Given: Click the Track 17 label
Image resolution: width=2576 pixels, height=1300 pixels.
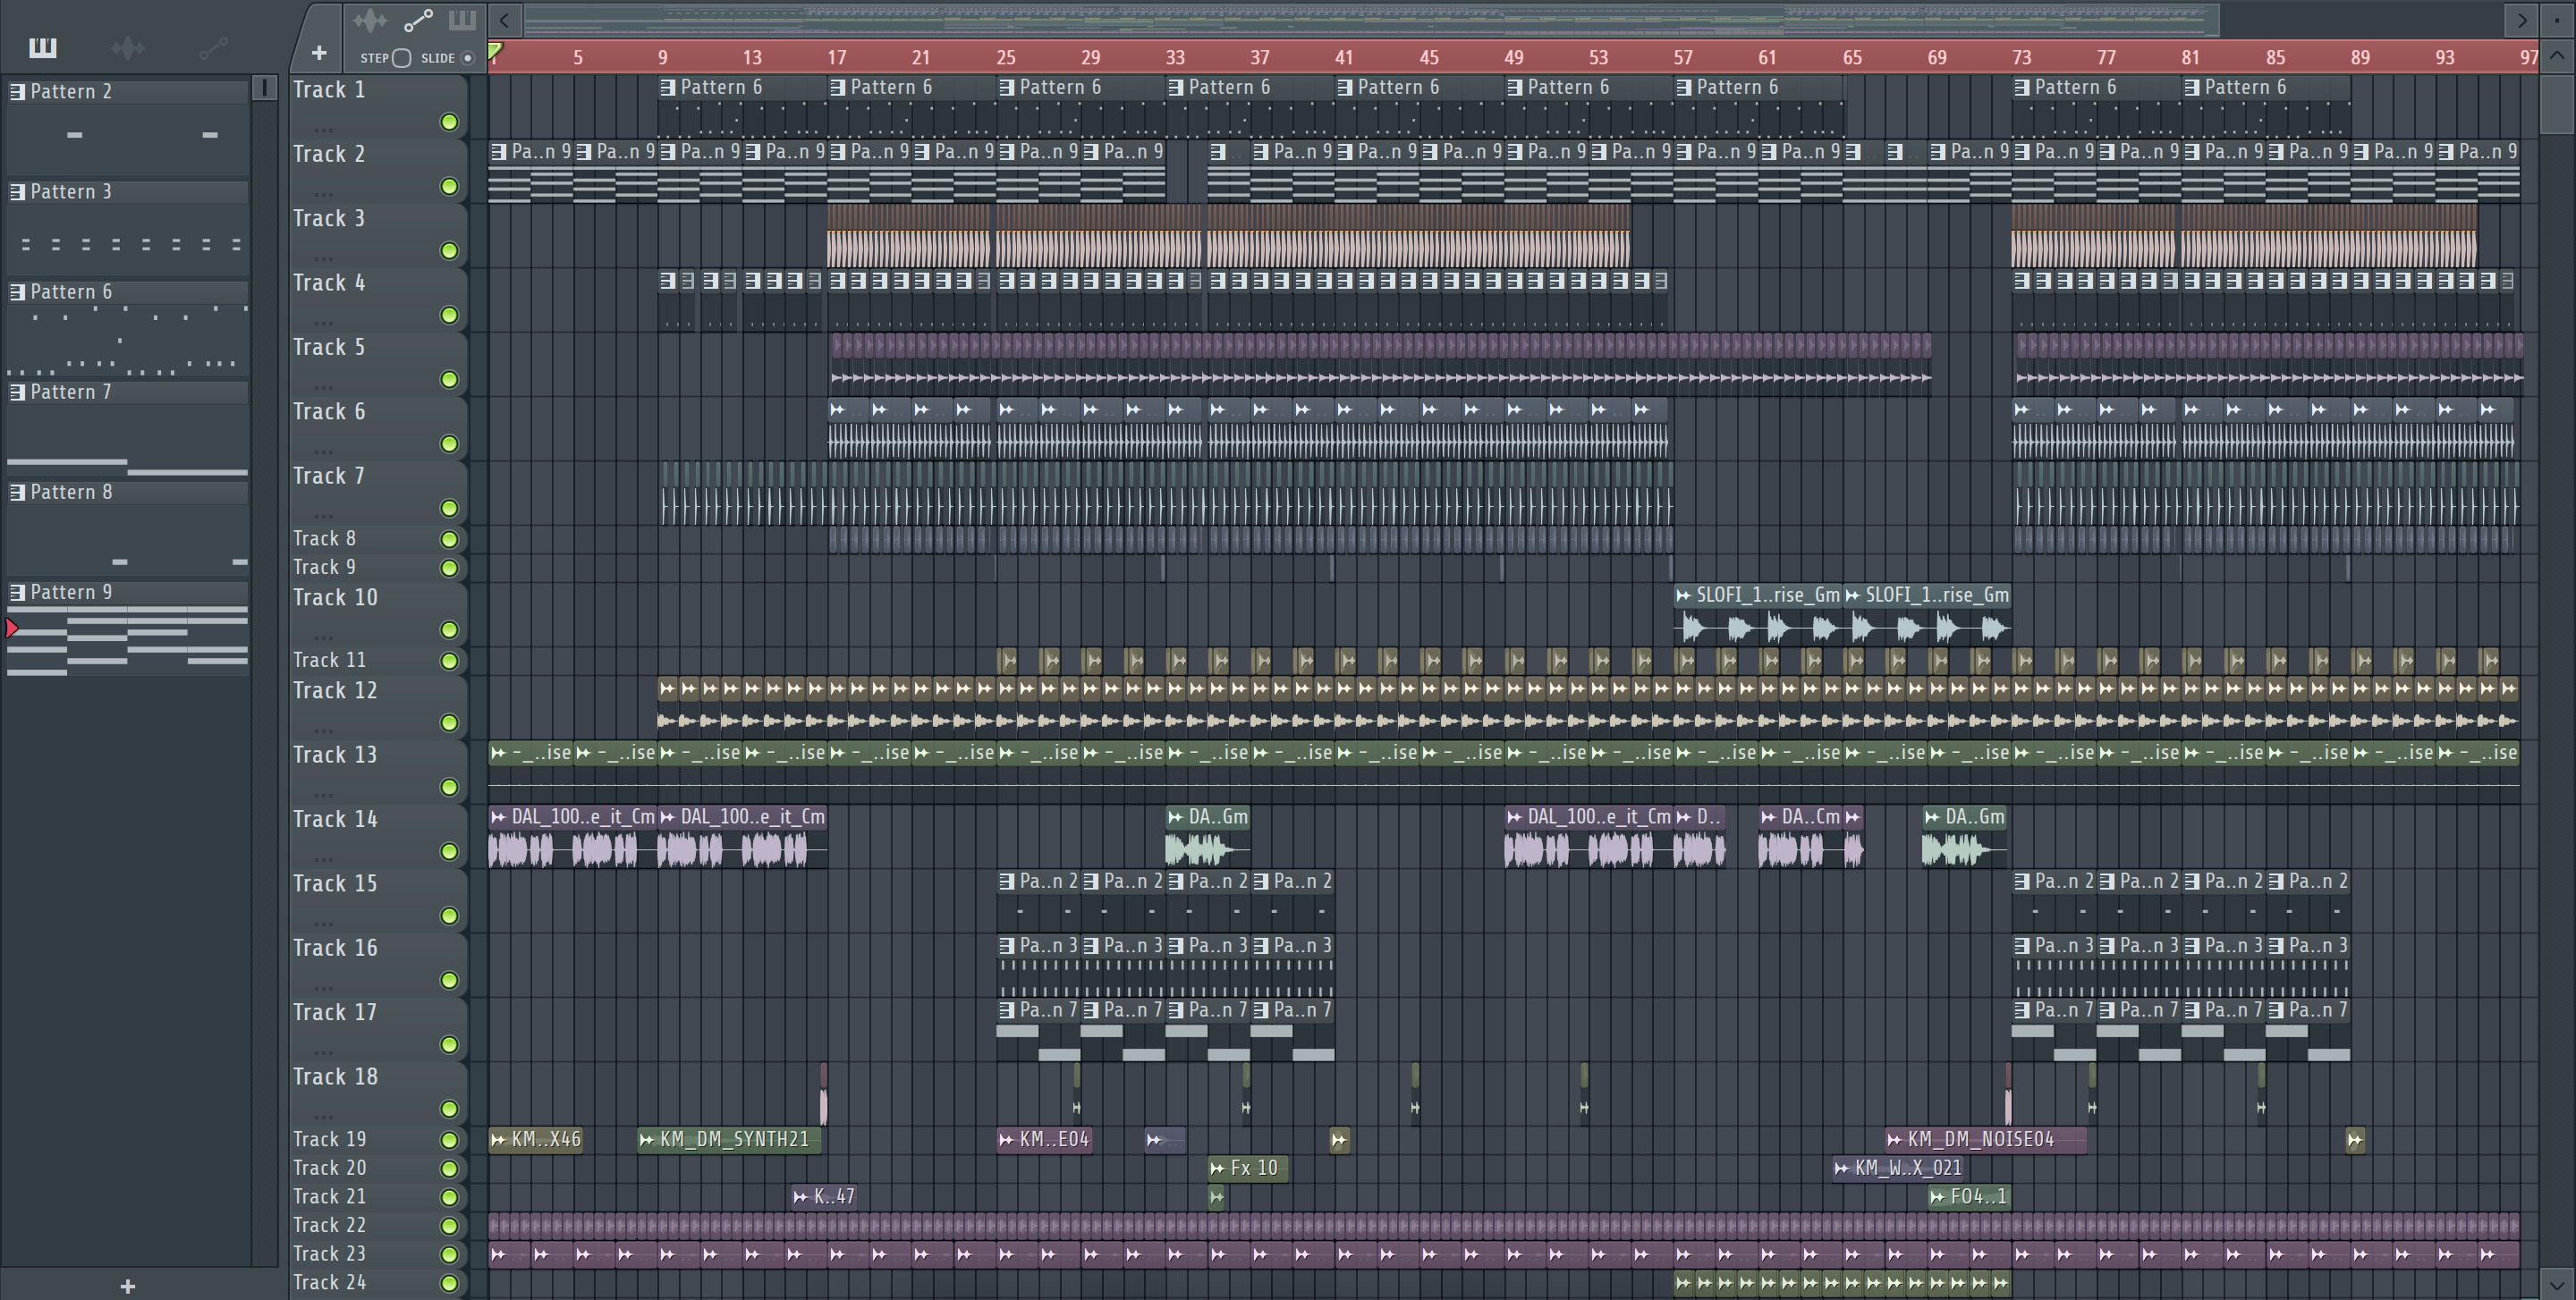Looking at the screenshot, I should [334, 1013].
